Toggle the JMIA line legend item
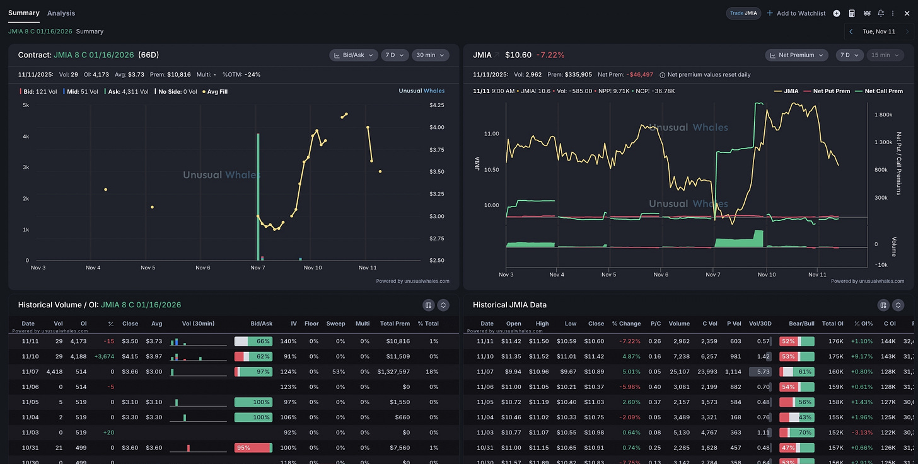Image resolution: width=918 pixels, height=464 pixels. [x=786, y=91]
